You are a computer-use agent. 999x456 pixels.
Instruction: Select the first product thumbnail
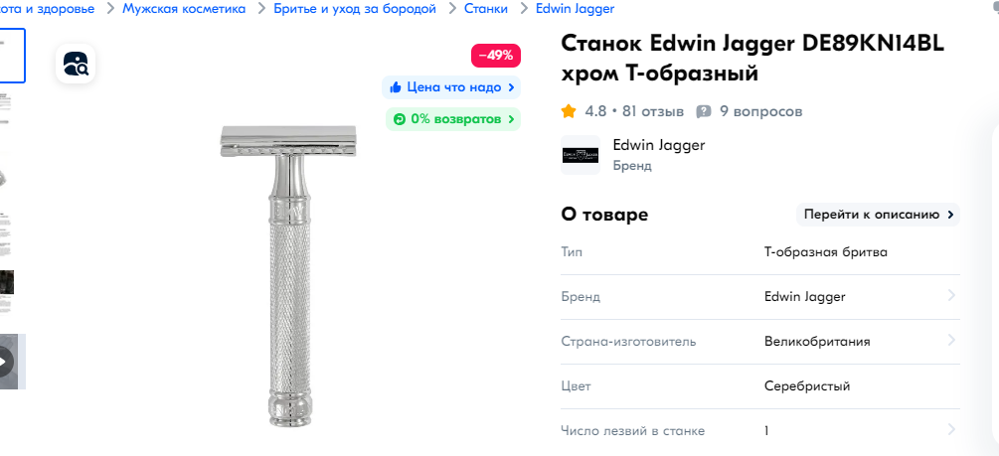12,56
